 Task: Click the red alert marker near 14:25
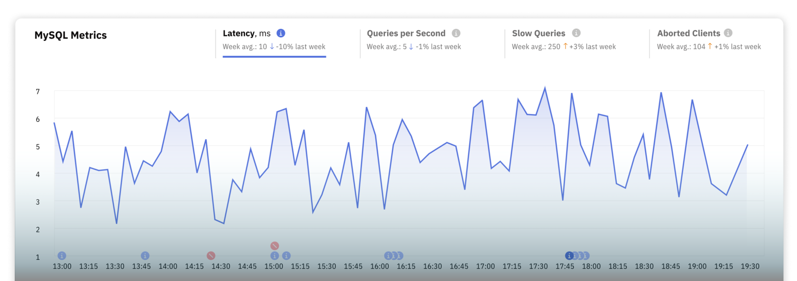tap(211, 255)
